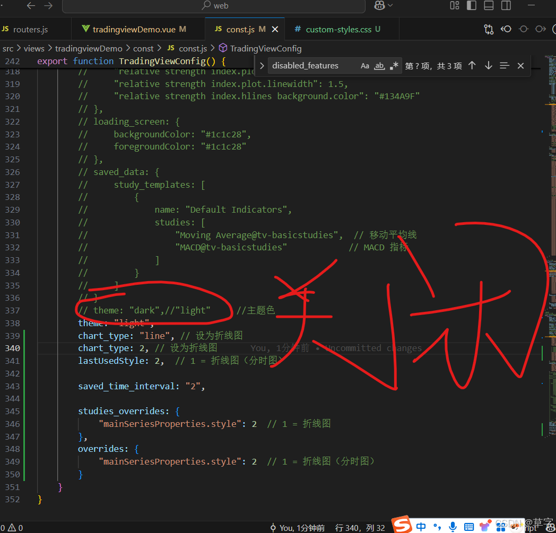Open the web command center search box
This screenshot has height=533, width=556.
tap(214, 6)
